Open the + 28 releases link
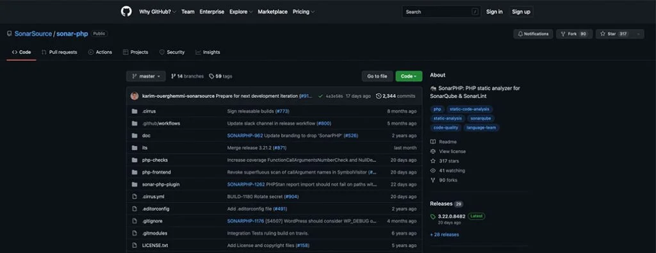Image resolution: width=656 pixels, height=253 pixels. click(x=445, y=234)
